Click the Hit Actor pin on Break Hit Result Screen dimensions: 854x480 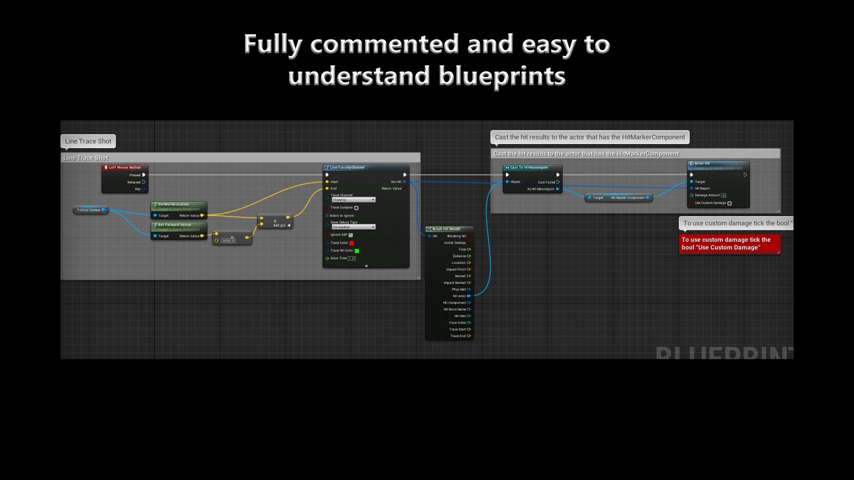tap(469, 295)
